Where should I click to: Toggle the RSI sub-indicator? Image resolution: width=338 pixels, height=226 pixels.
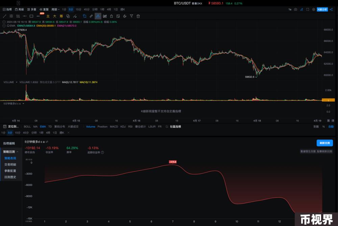130,127
